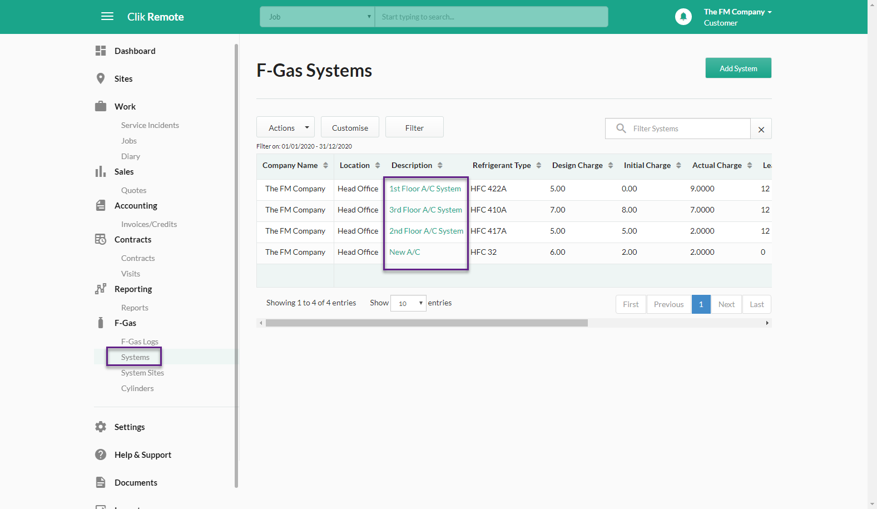
Task: Click the magnifier icon in Filter Systems
Action: [621, 129]
